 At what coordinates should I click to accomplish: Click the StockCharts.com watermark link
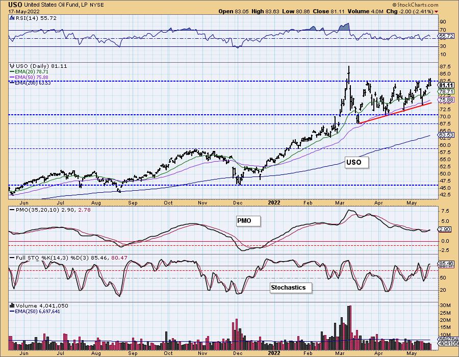[415, 5]
